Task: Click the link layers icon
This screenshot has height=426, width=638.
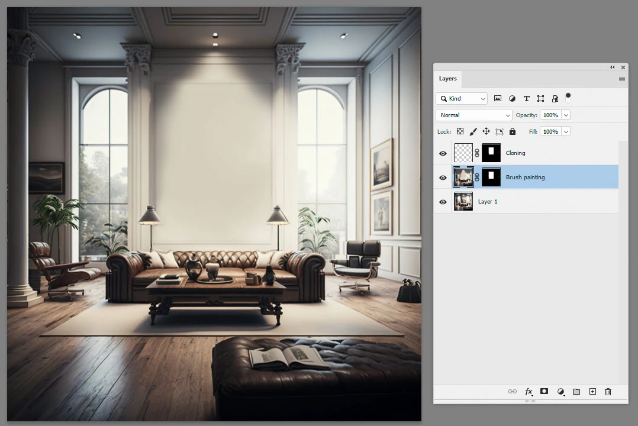Action: coord(513,392)
